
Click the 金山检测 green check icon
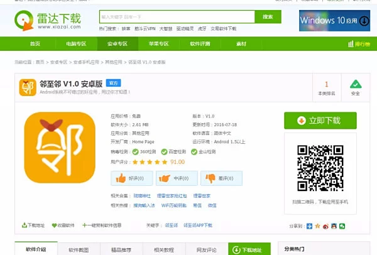tap(194, 152)
